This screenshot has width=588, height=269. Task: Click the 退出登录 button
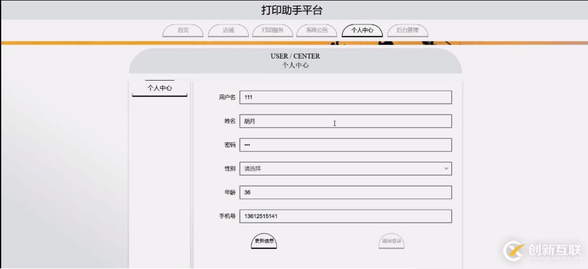point(391,241)
